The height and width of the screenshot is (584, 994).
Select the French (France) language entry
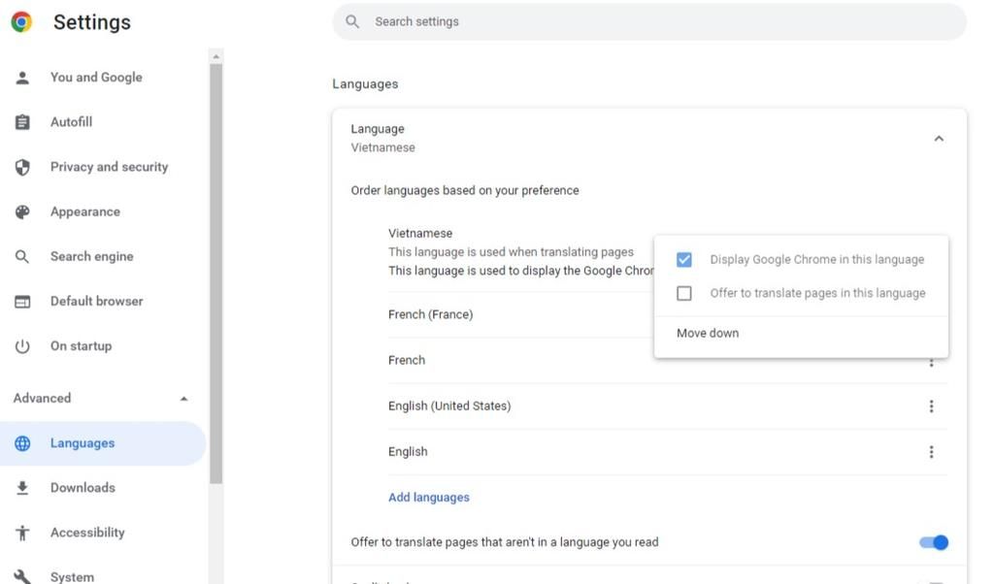[x=430, y=315]
